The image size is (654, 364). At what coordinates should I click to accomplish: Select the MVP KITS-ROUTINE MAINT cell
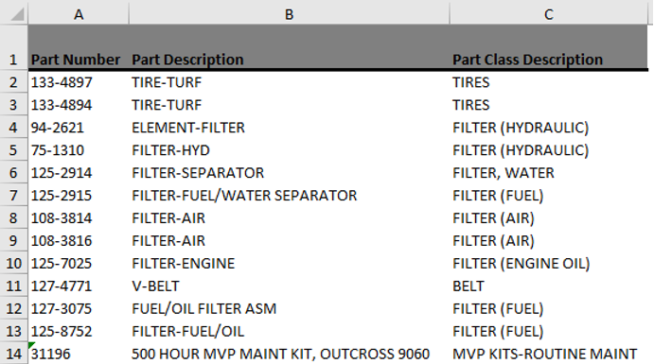click(549, 354)
